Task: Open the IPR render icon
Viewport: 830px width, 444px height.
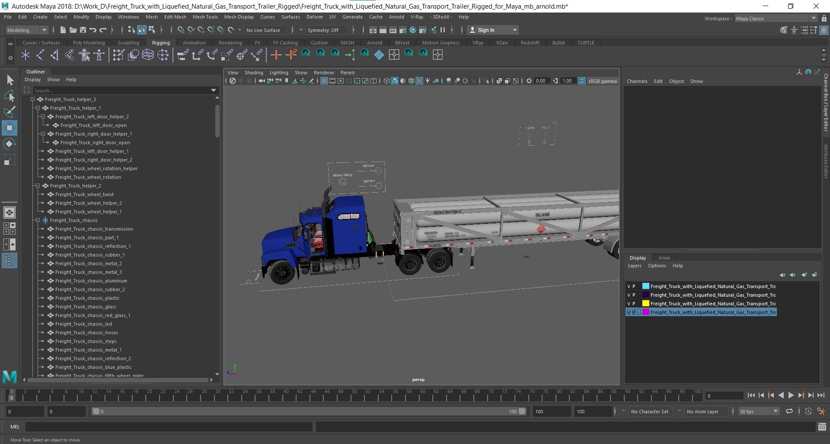Action: coord(393,30)
